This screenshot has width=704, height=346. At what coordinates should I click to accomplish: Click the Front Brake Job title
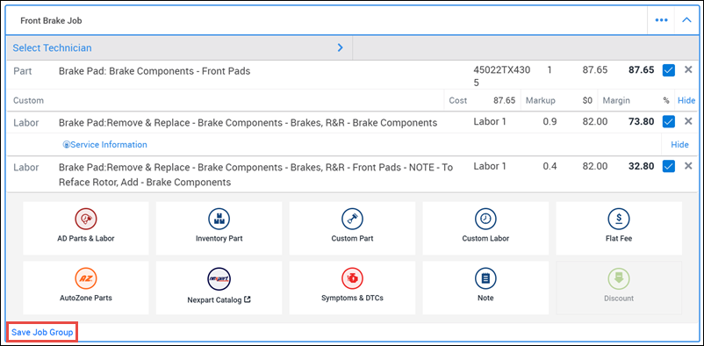click(x=51, y=21)
